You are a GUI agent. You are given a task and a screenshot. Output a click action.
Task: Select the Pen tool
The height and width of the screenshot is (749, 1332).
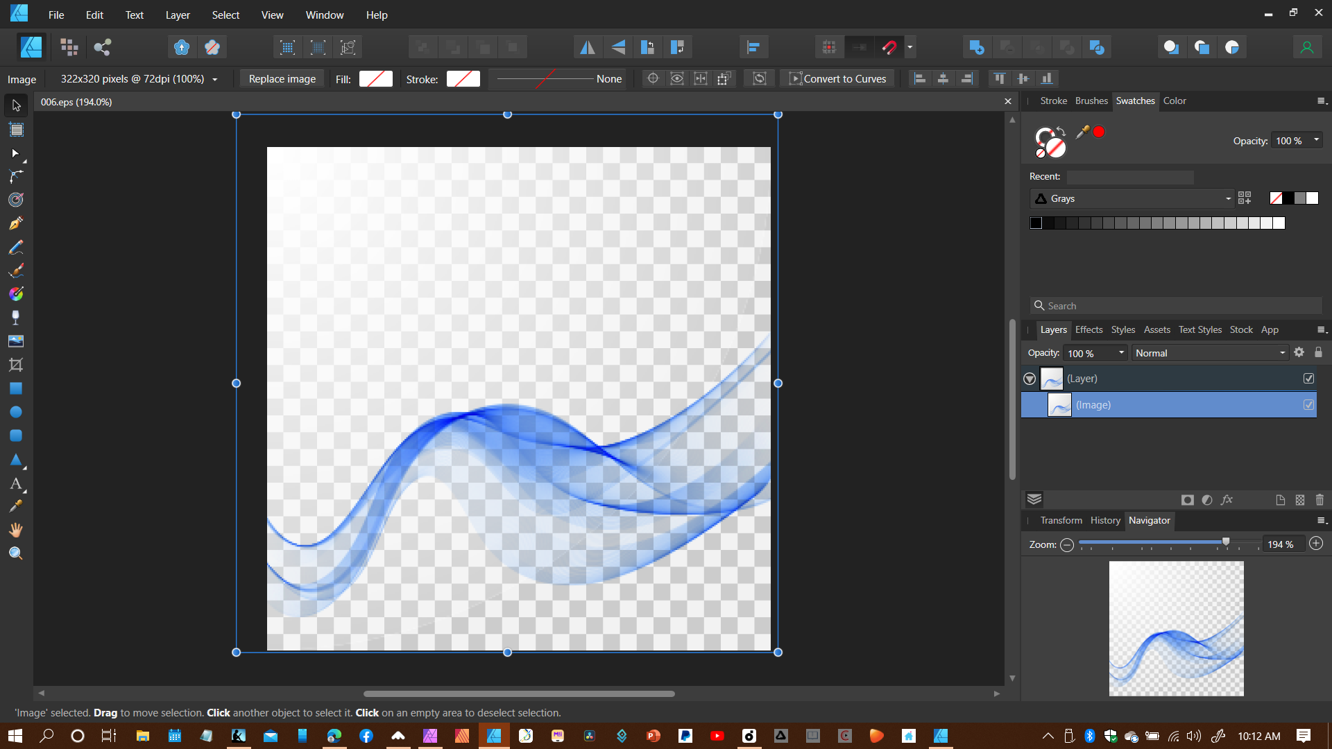(15, 223)
